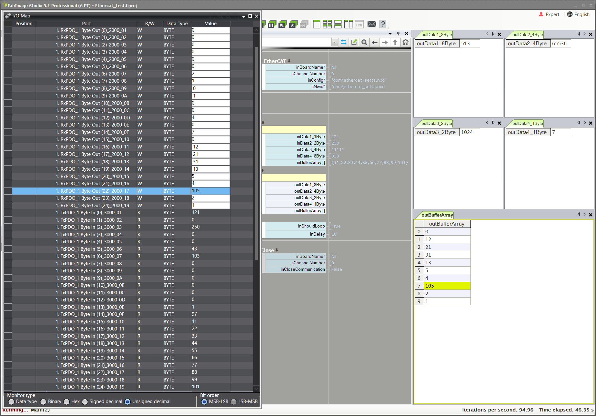This screenshot has width=596, height=416.
Task: Switch to outData2_4Byte tab
Action: click(527, 35)
